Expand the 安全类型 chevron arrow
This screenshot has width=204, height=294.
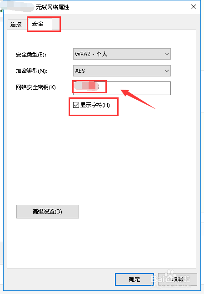[167, 54]
